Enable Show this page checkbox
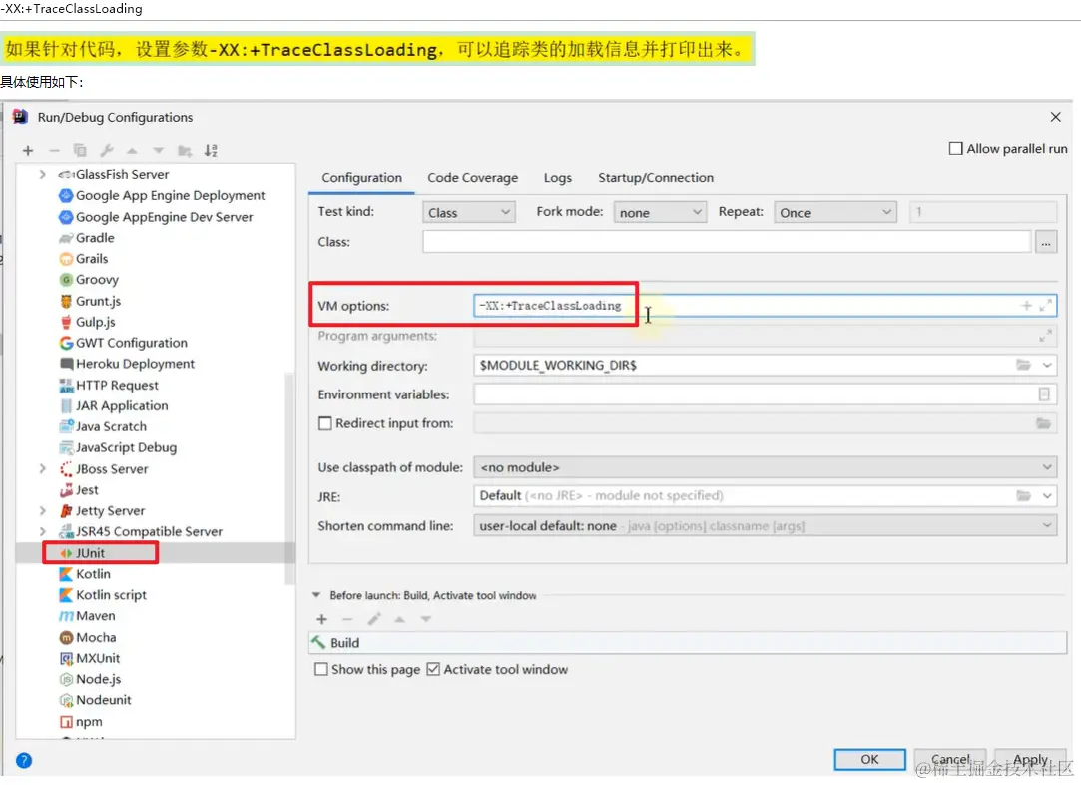Viewport: 1081px width, 785px height. coord(321,669)
